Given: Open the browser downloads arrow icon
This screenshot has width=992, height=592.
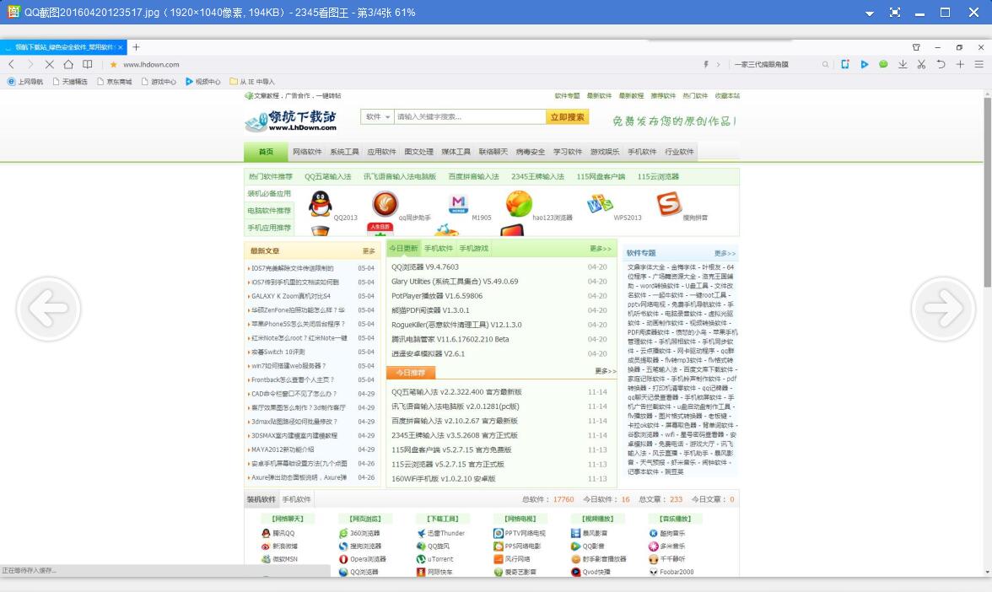Looking at the screenshot, I should click(903, 64).
